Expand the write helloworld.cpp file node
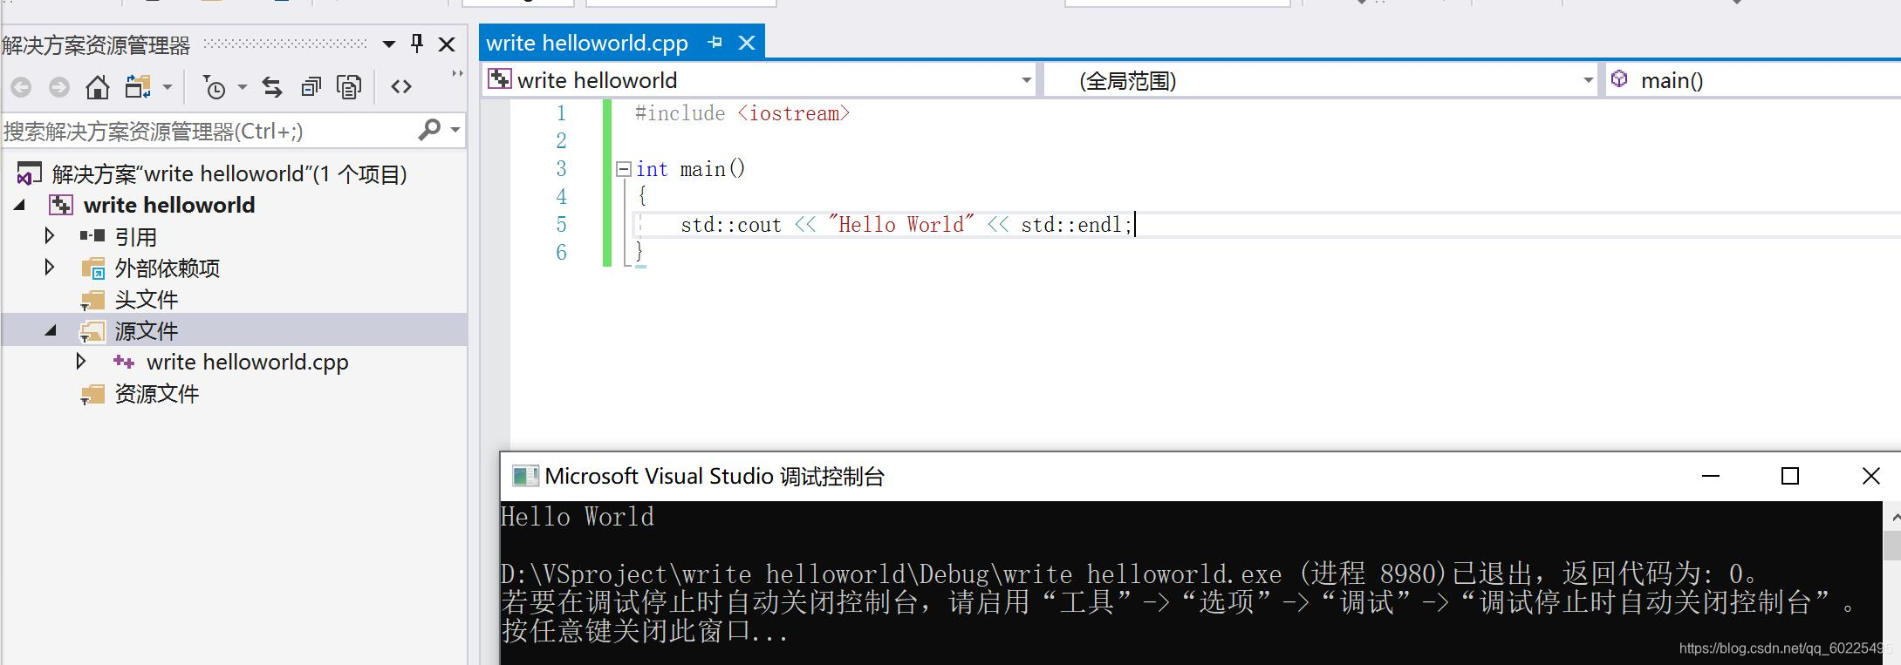Image resolution: width=1901 pixels, height=665 pixels. pos(80,361)
